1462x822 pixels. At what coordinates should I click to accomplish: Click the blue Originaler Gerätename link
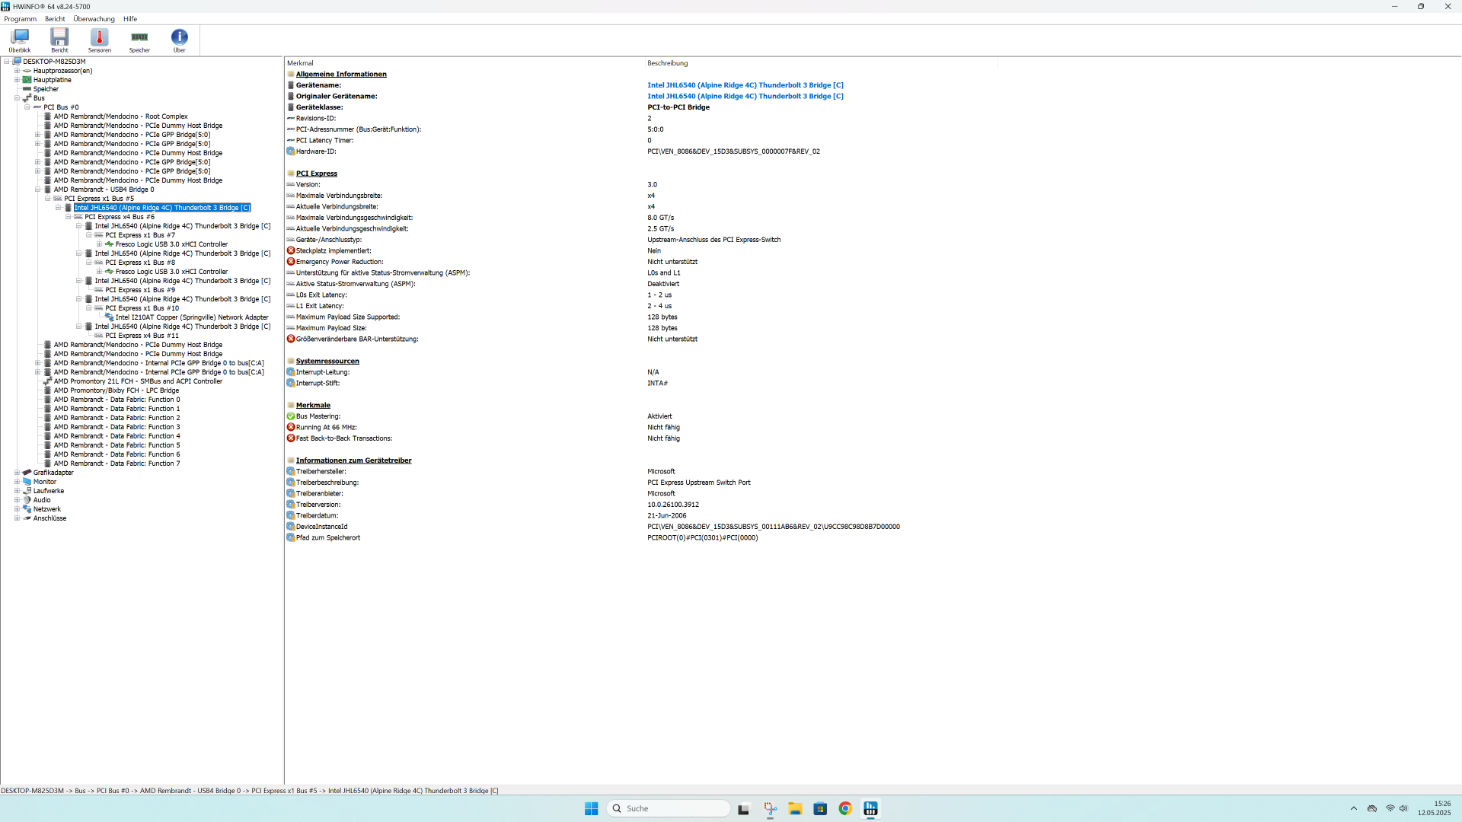pyautogui.click(x=745, y=96)
